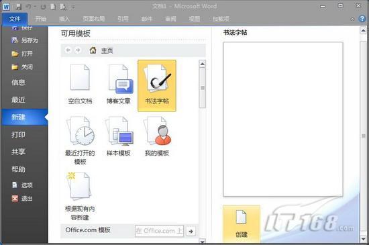This screenshot has height=245, width=369.
Task: Click the Office.com search input field
Action: 159,231
